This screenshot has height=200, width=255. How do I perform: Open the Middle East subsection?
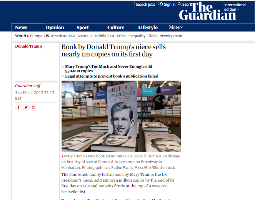click(104, 36)
